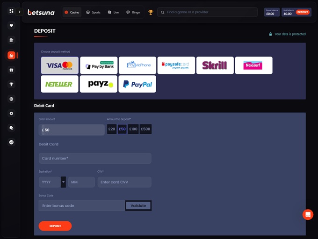Submit with the orange Deposit button at bottom

55,226
